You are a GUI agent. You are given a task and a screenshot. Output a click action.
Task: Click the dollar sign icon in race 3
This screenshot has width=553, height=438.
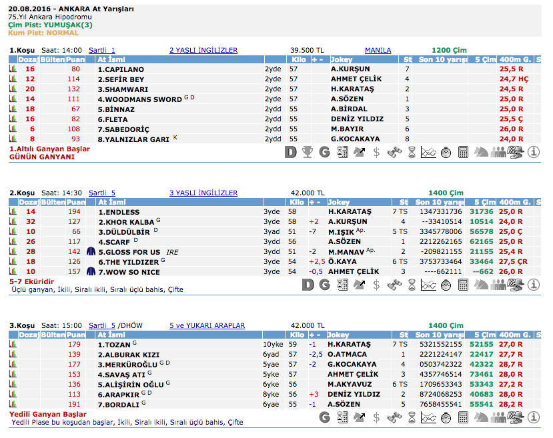click(x=376, y=418)
